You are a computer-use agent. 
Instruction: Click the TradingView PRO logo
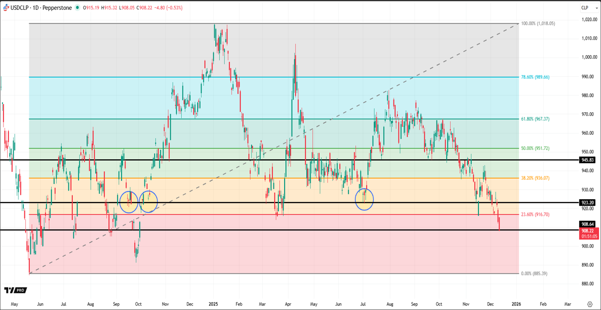click(x=15, y=290)
